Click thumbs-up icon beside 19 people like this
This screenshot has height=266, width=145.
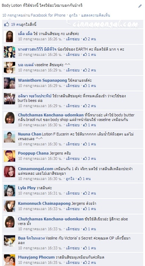click(7, 24)
